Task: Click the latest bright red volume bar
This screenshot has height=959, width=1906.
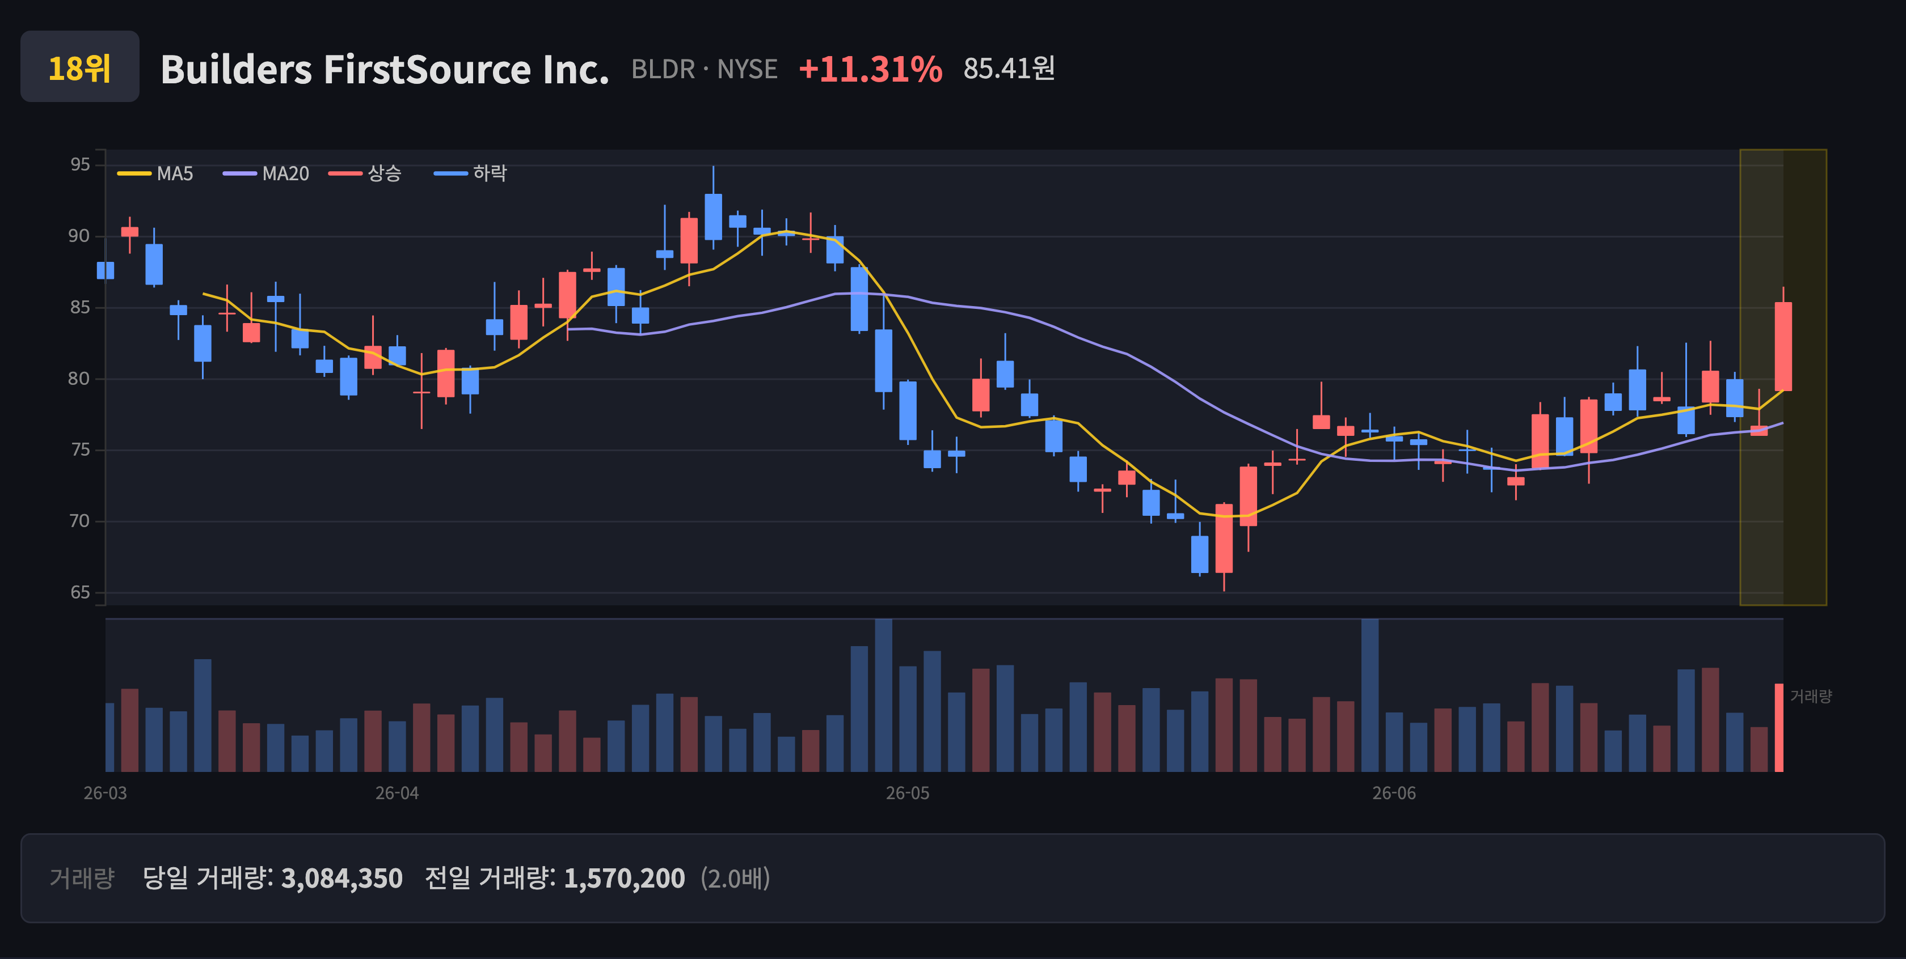Action: coord(1779,728)
